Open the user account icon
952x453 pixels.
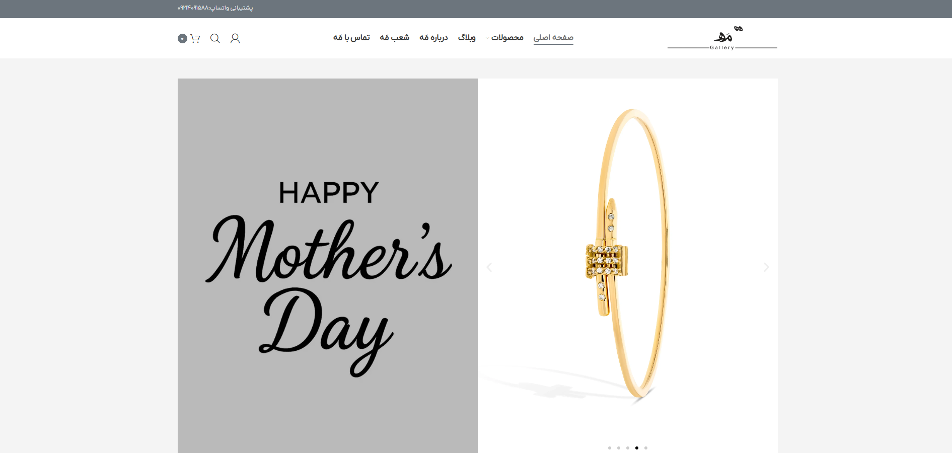pyautogui.click(x=235, y=38)
